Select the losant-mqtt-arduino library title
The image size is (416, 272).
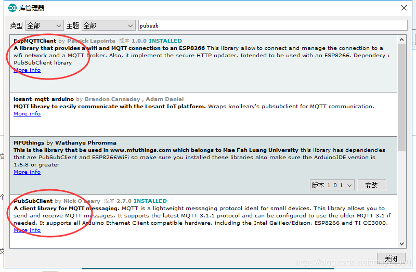click(44, 99)
